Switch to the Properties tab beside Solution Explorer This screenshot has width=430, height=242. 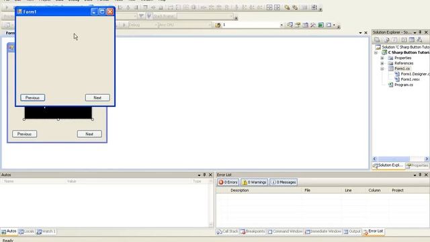[417, 165]
